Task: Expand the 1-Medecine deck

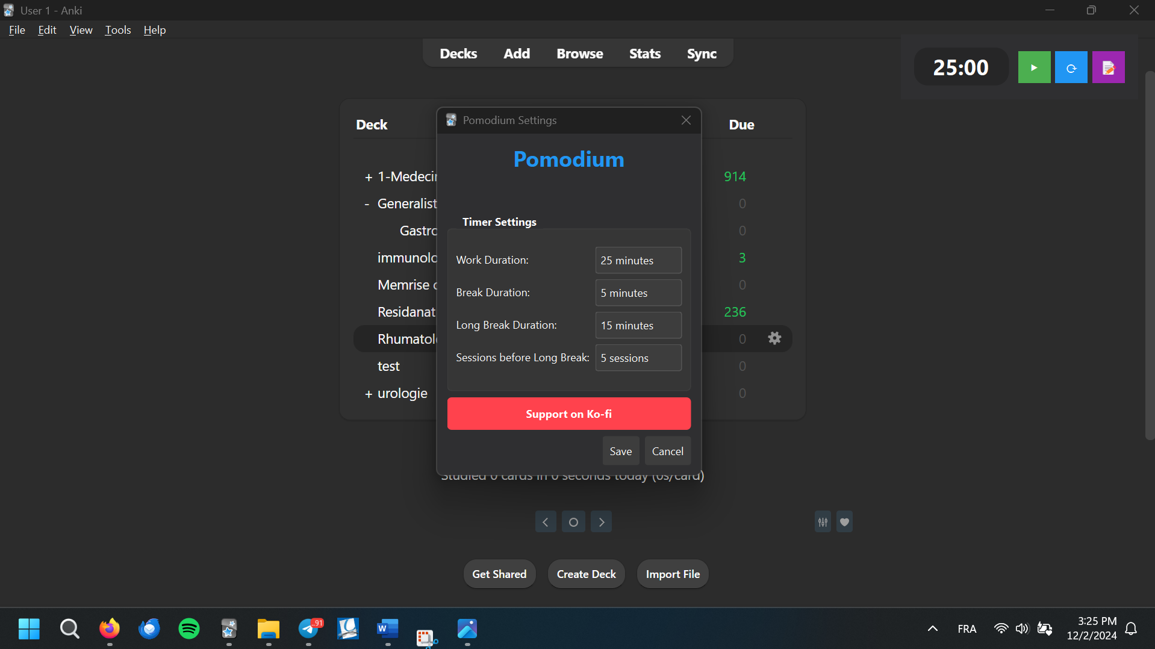Action: point(369,176)
